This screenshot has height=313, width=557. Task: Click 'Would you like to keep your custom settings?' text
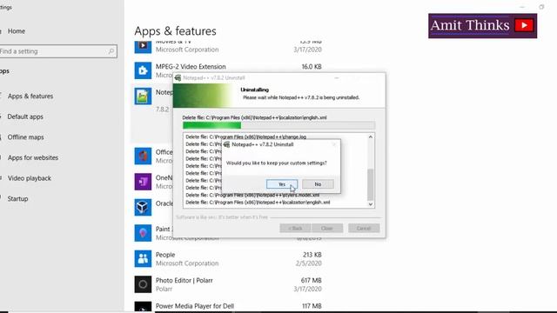[277, 163]
